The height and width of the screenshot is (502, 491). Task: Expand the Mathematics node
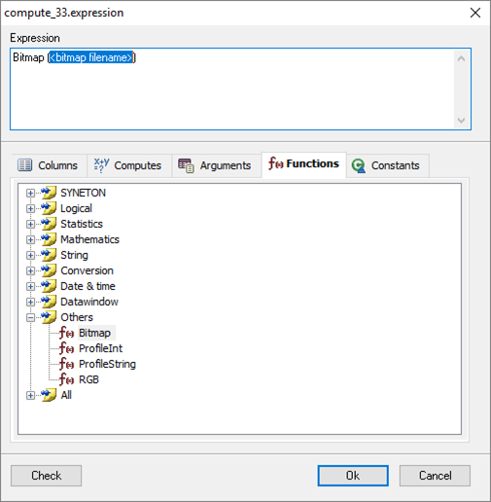pos(30,239)
